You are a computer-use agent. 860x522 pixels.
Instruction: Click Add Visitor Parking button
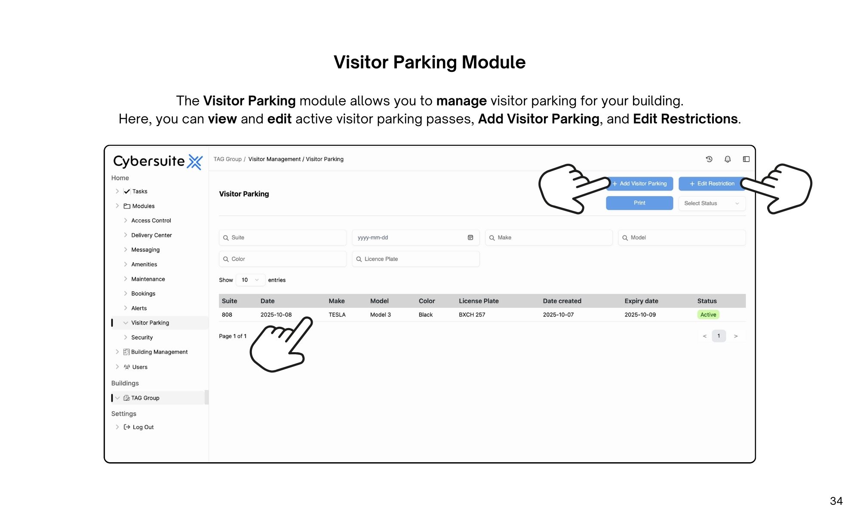642,184
